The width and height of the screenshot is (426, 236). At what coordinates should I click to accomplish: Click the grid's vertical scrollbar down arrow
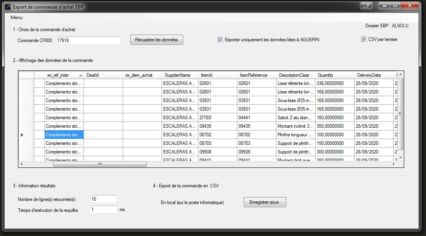(x=400, y=158)
